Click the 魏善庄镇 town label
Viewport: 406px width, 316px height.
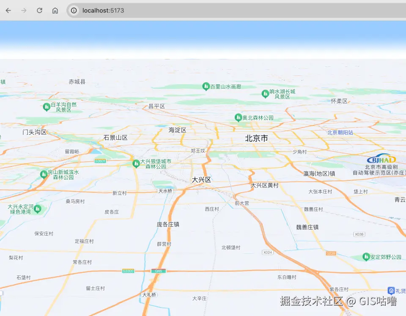tap(307, 227)
